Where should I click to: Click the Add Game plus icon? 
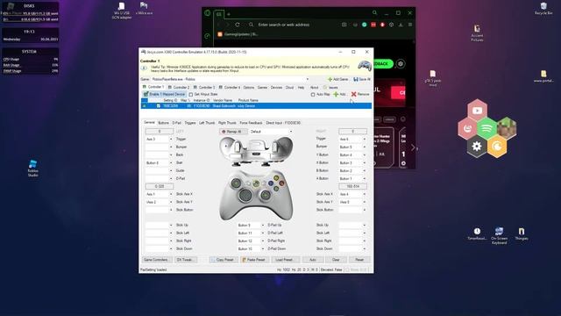point(330,79)
